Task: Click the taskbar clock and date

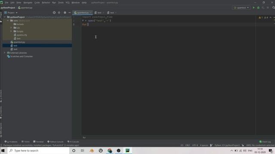Action: 260,151
